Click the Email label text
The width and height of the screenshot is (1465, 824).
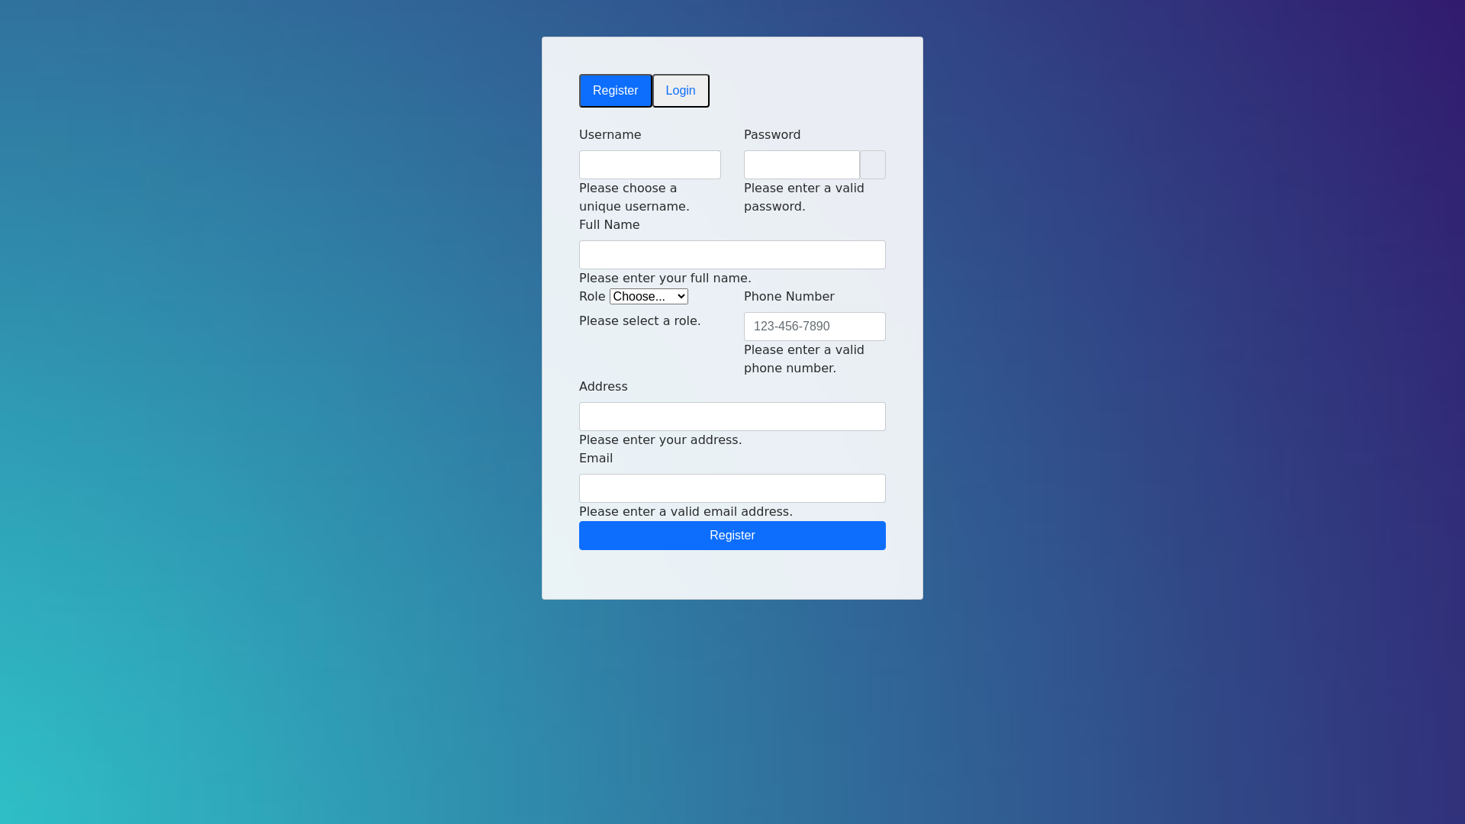(x=595, y=459)
